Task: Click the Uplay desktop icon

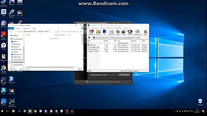Action: 4,13
